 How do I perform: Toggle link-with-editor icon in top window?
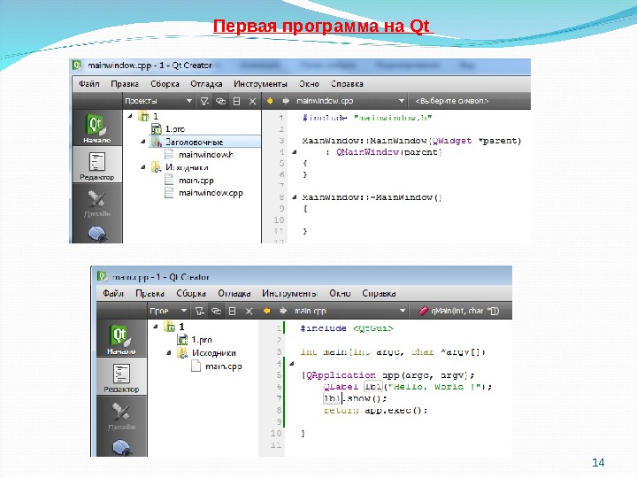click(x=220, y=101)
